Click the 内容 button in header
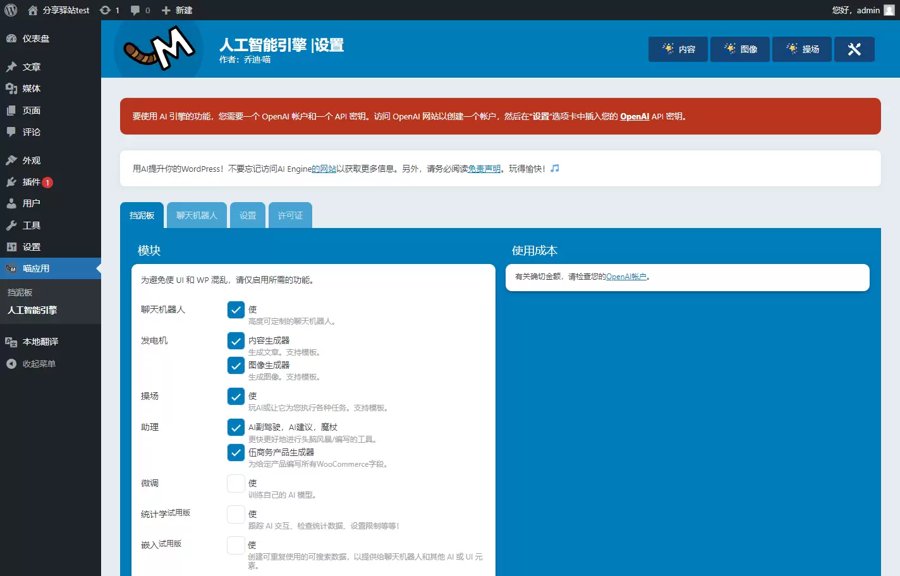 pyautogui.click(x=678, y=49)
